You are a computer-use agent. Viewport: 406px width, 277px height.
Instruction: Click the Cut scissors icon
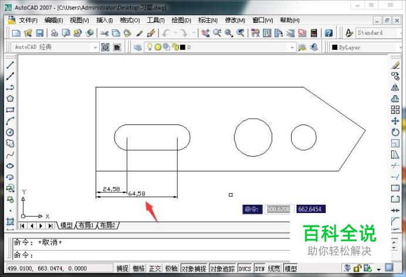coord(104,33)
